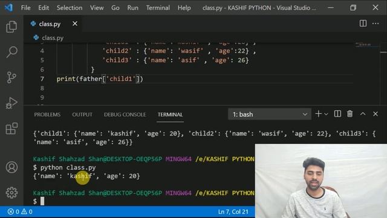Click errors count in status bar

(x=13, y=212)
